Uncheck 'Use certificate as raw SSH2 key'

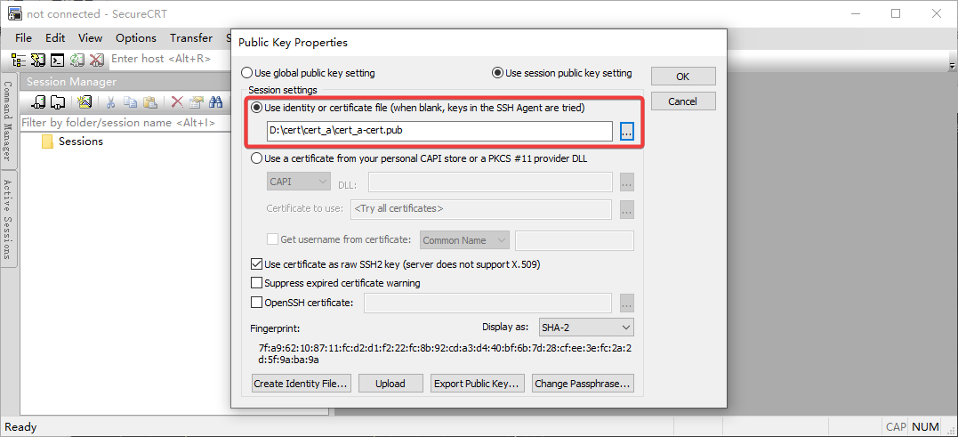pos(258,264)
